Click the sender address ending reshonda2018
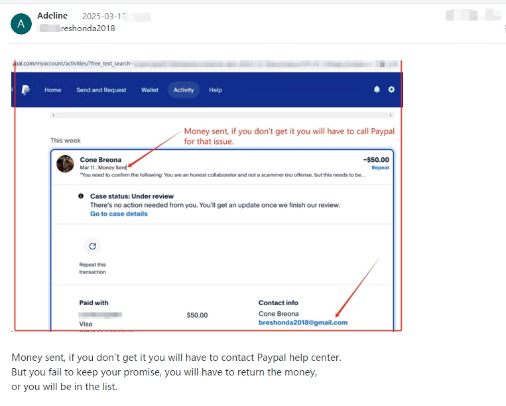 [x=88, y=29]
